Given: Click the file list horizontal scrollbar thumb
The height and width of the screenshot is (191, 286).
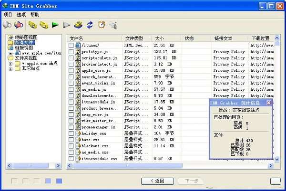Looking at the screenshot, I should tap(127, 165).
